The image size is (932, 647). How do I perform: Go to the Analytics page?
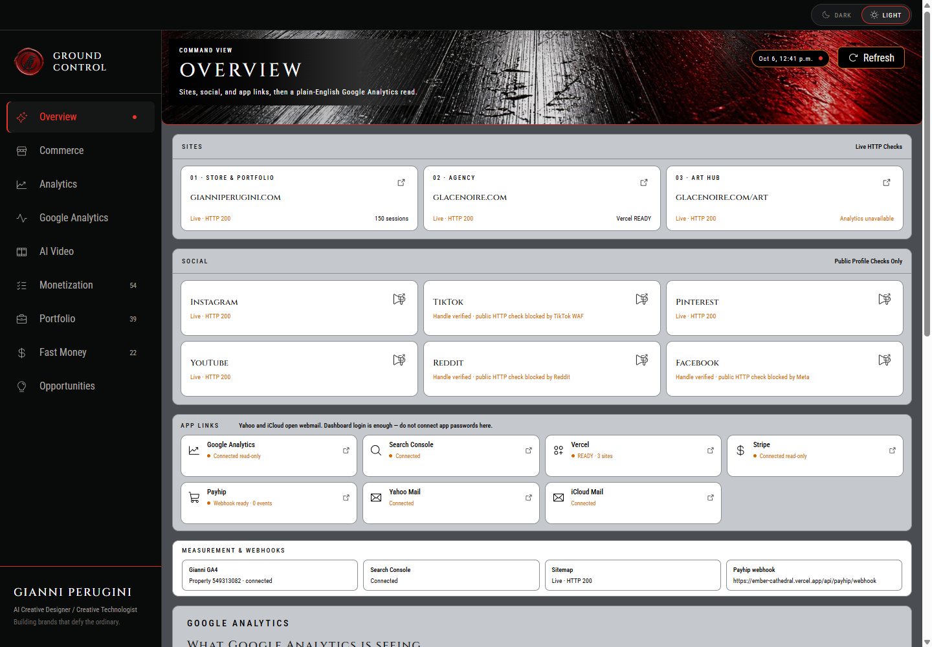coord(81,184)
